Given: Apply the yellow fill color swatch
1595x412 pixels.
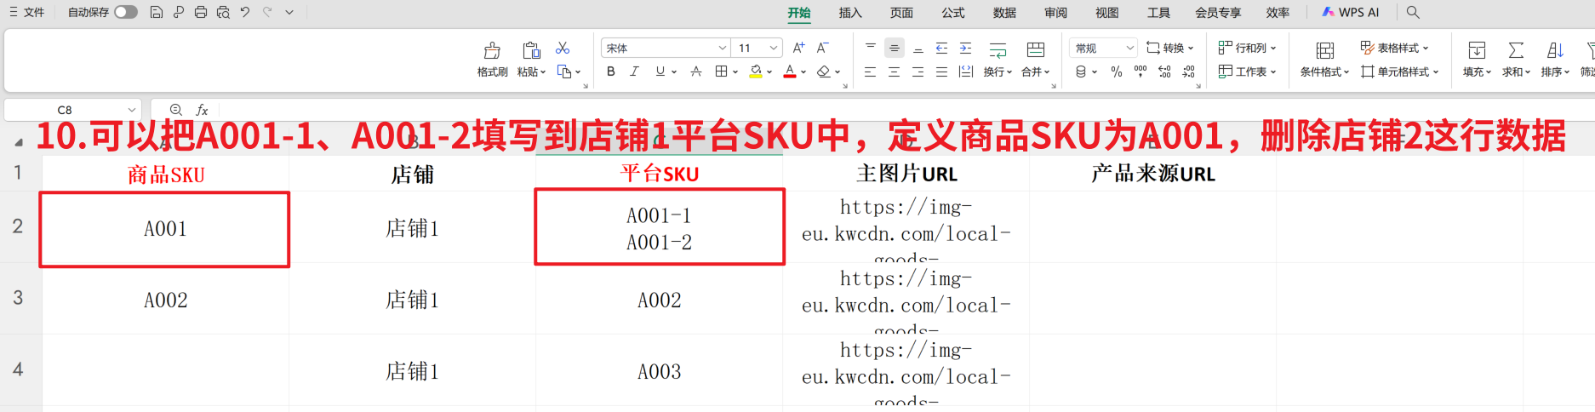Looking at the screenshot, I should (x=756, y=72).
